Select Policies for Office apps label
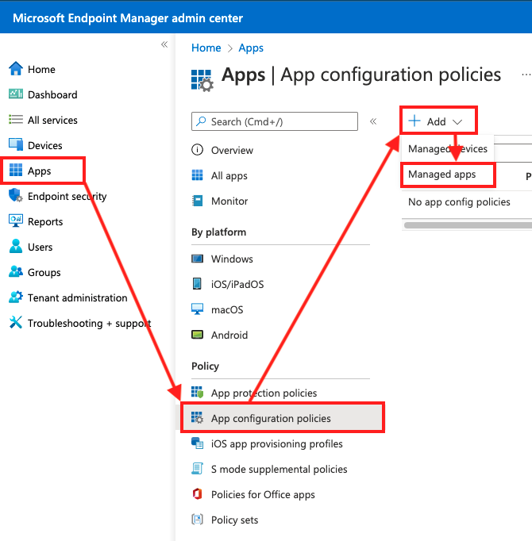Viewport: 532px width, 541px height. [x=263, y=495]
